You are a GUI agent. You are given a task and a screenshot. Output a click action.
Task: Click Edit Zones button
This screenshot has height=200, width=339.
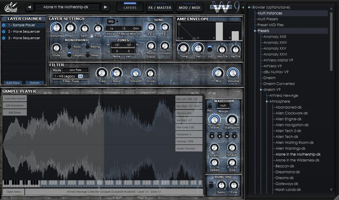pos(15,112)
